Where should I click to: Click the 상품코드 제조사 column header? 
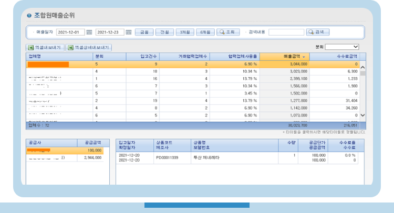[172, 145]
